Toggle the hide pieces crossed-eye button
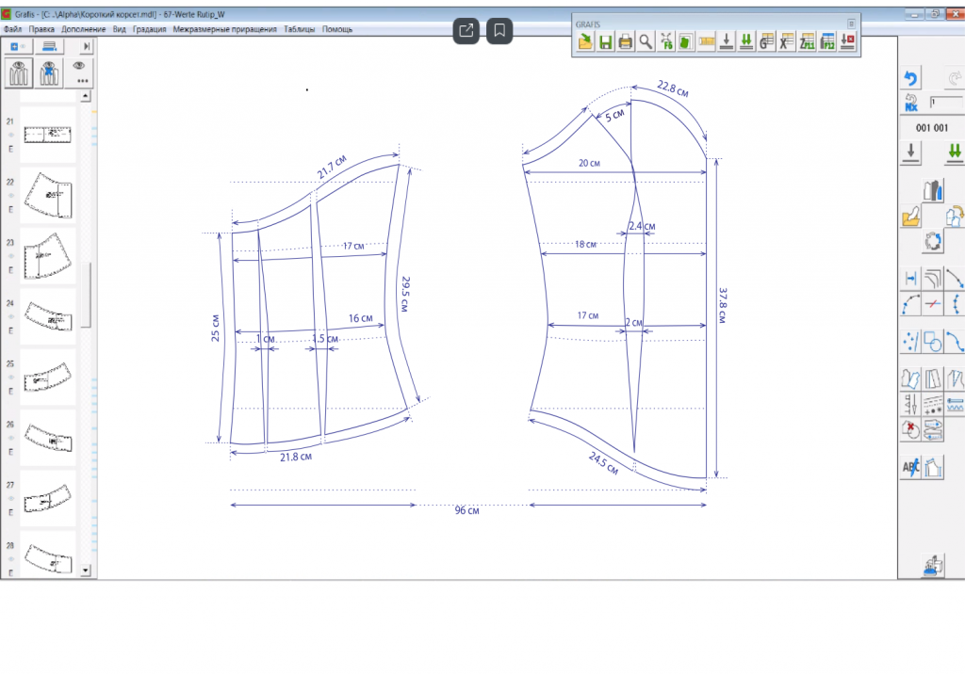 48,72
